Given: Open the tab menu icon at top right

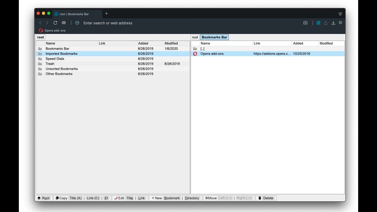Looking at the screenshot, I should (340, 14).
